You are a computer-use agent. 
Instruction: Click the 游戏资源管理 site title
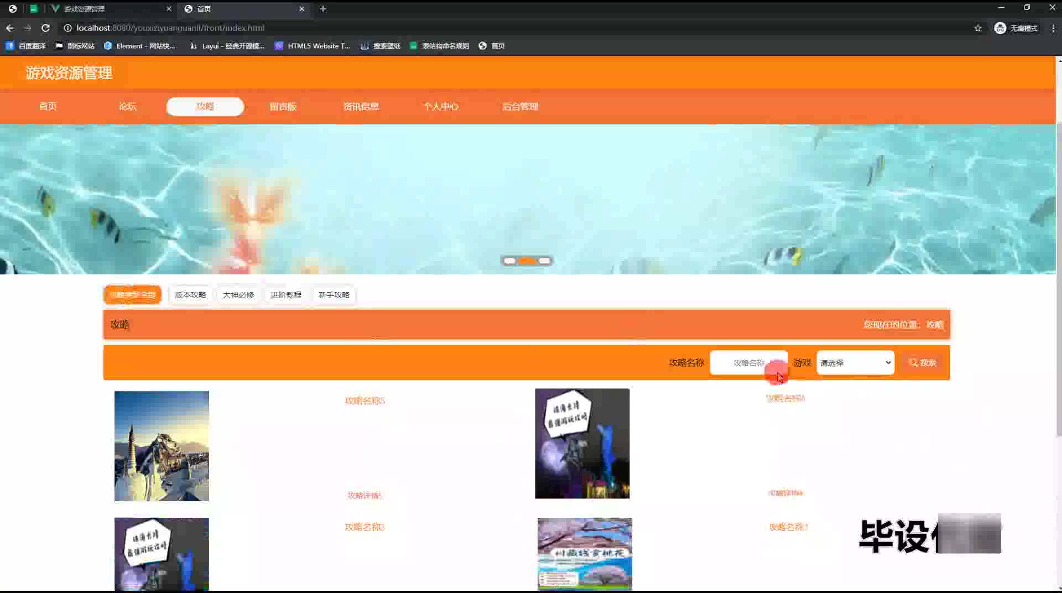tap(69, 72)
